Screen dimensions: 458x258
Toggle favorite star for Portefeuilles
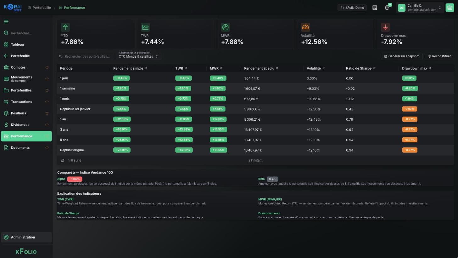[47, 90]
